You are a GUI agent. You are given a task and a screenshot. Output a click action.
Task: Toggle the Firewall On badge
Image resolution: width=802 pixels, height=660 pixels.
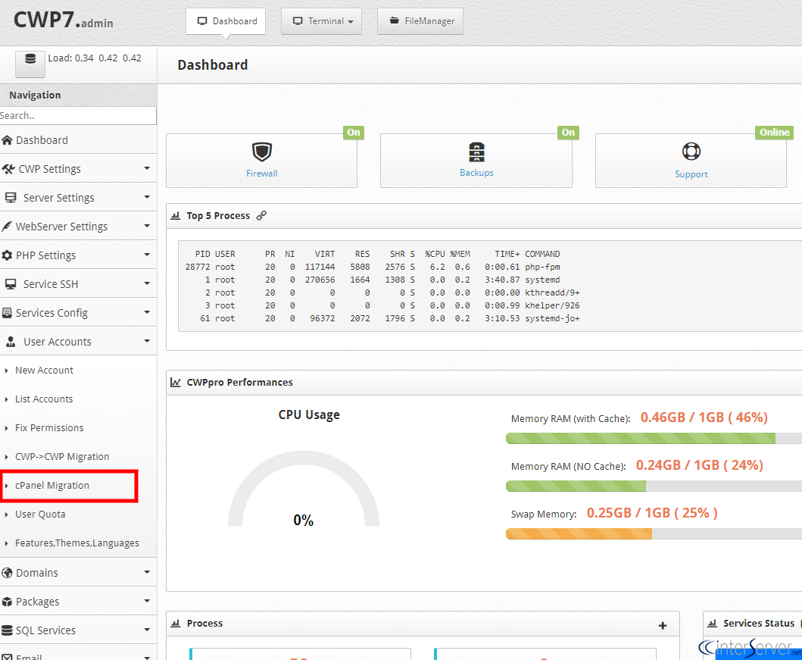point(353,132)
